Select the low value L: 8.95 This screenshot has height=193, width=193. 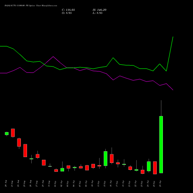point(98,13)
